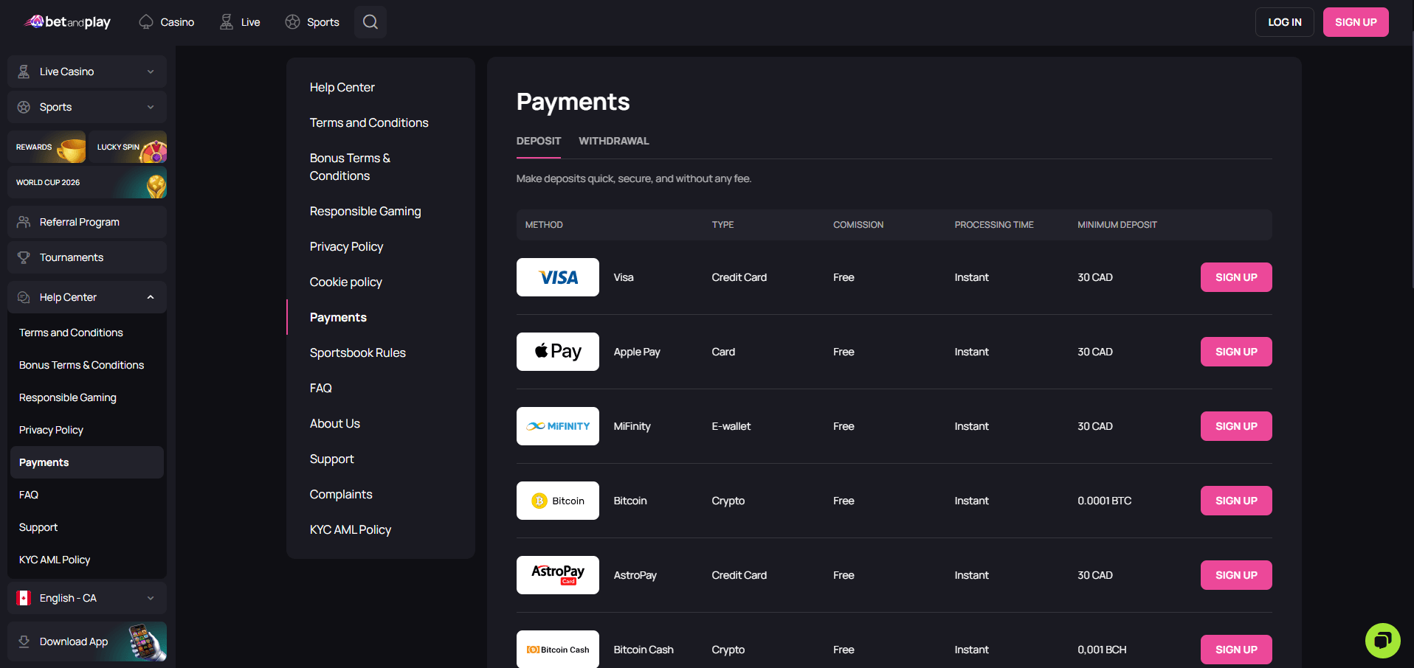Click SIGN UP in the Bitcoin Cash row
The width and height of the screenshot is (1414, 668).
click(x=1236, y=650)
